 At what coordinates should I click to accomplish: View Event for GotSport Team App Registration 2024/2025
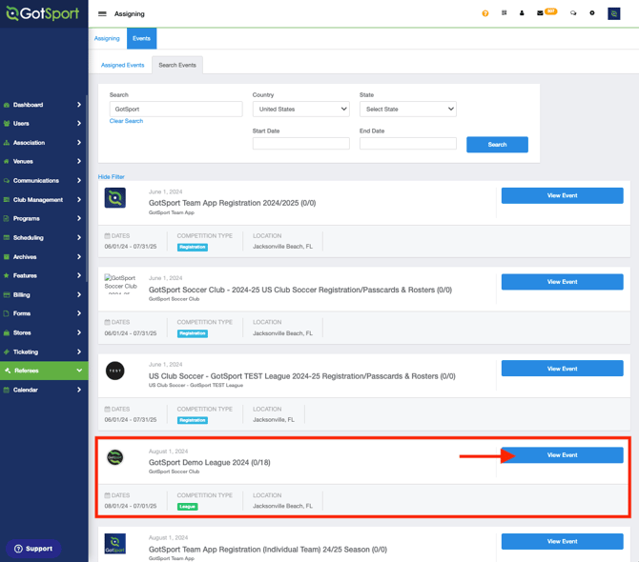pos(562,195)
